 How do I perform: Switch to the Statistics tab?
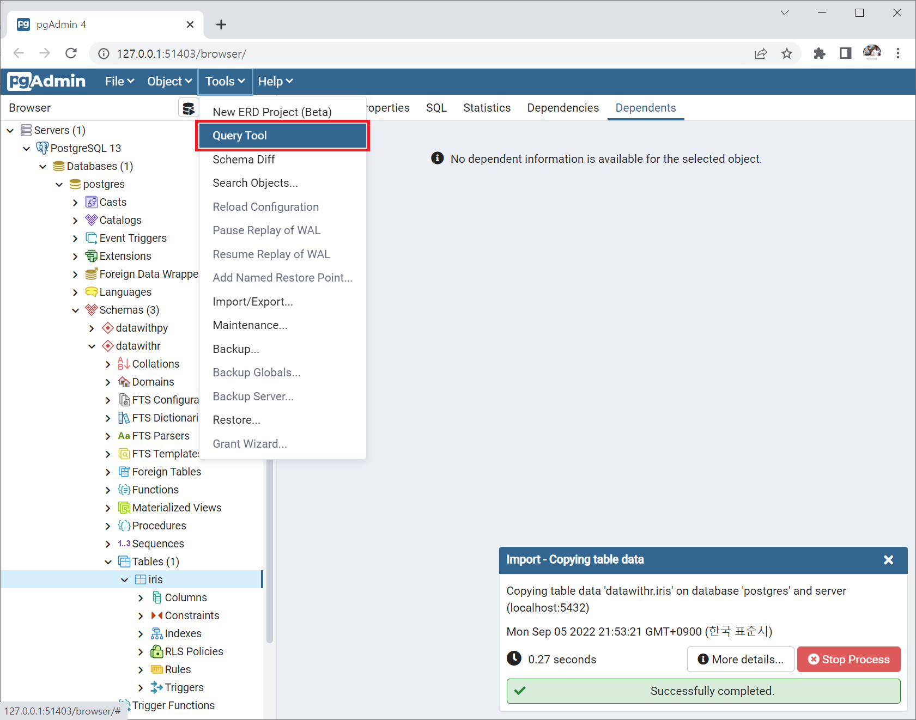tap(487, 108)
